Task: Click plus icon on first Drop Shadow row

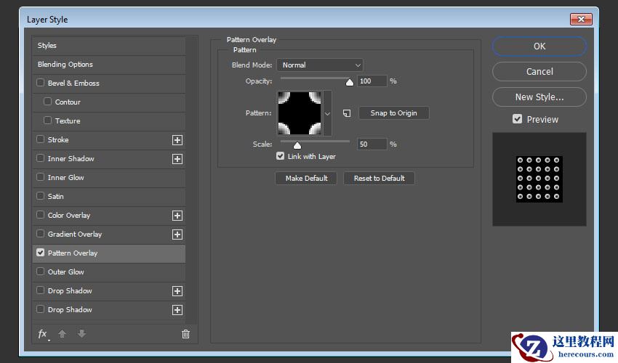Action: (x=177, y=291)
